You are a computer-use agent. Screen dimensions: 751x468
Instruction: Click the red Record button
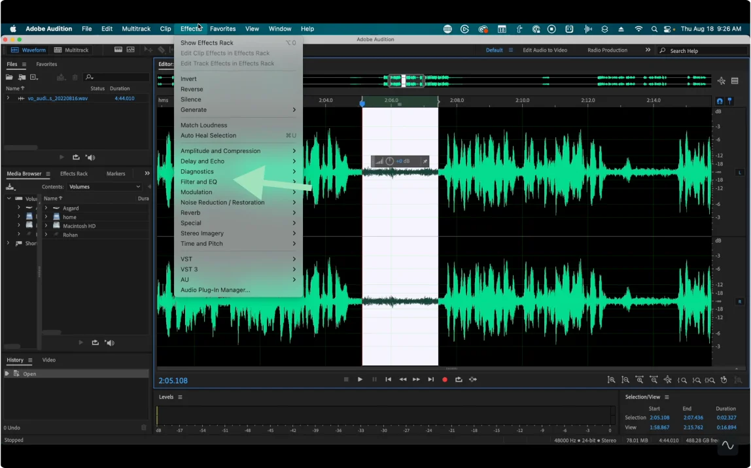point(444,380)
